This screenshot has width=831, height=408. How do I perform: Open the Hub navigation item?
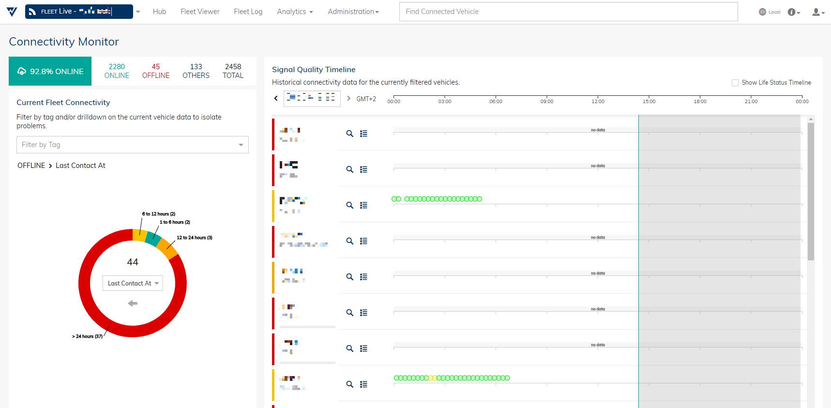pos(159,12)
